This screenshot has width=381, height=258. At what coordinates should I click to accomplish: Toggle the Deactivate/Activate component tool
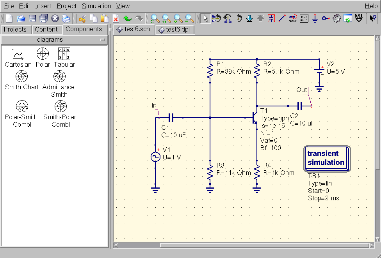(x=271, y=18)
